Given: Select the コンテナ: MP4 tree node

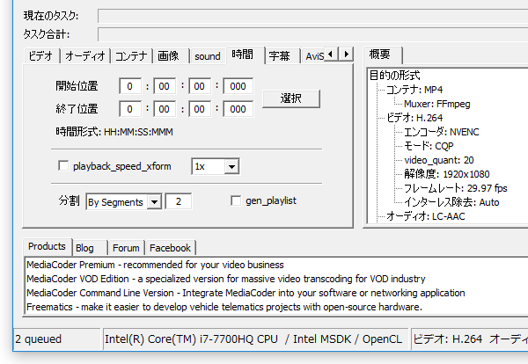Looking at the screenshot, I should [x=414, y=90].
